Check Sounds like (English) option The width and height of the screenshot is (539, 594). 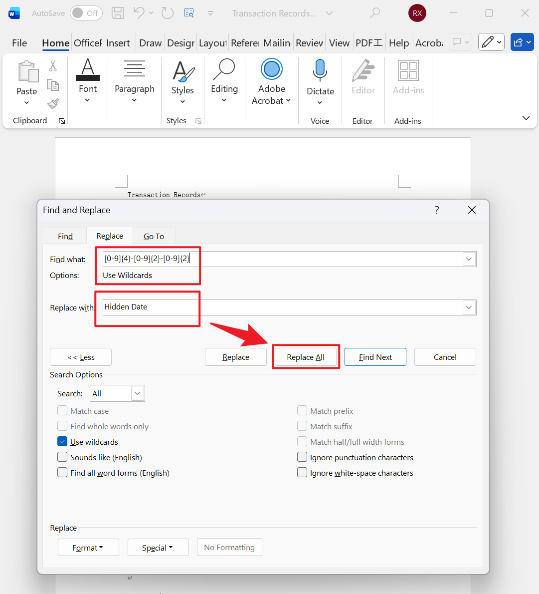62,457
